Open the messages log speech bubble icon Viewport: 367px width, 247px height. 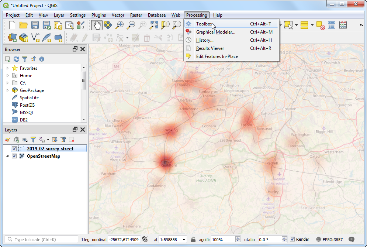[x=352, y=239]
